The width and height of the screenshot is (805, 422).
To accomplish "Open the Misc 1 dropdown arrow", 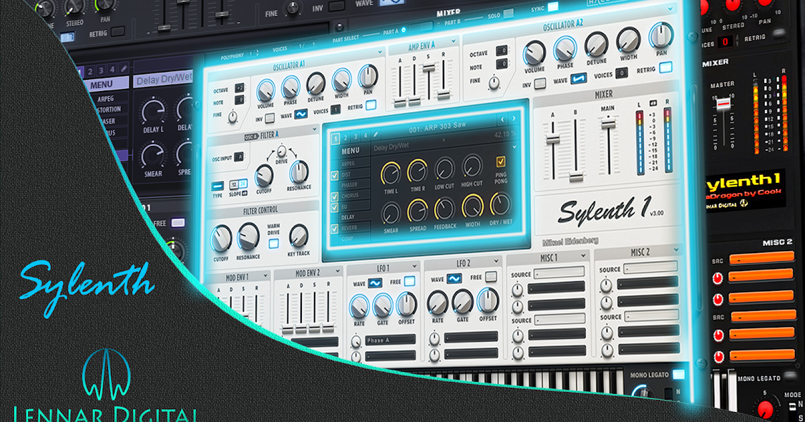I will (582, 257).
